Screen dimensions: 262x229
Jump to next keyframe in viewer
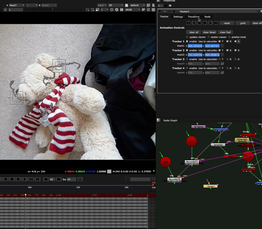[31, 179]
